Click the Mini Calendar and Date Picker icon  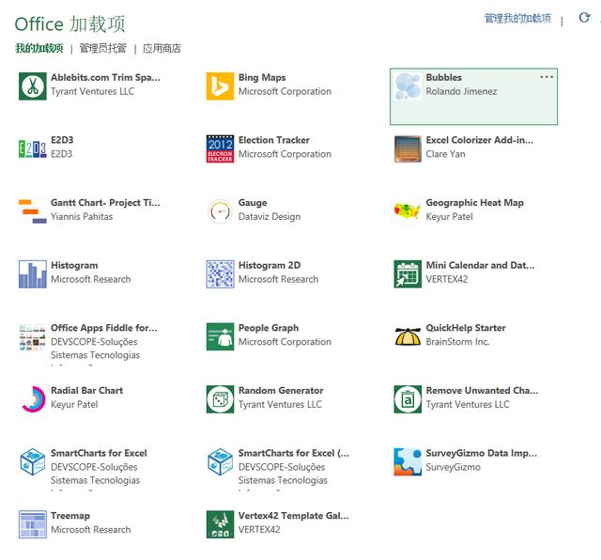(408, 273)
